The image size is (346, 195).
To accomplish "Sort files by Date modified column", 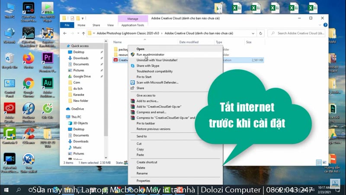I will 189,42.
